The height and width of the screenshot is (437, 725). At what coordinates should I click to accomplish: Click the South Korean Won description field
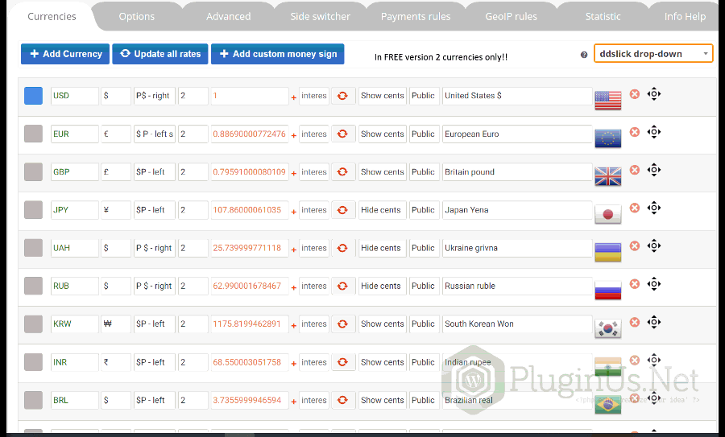[x=517, y=324]
